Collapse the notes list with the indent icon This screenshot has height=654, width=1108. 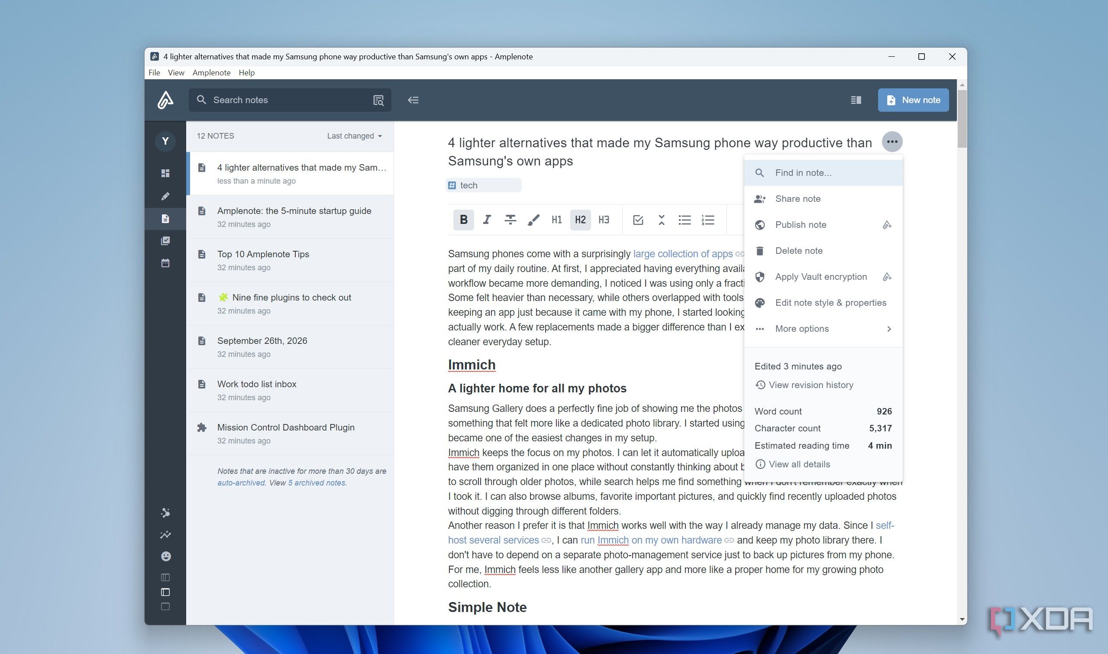coord(413,100)
